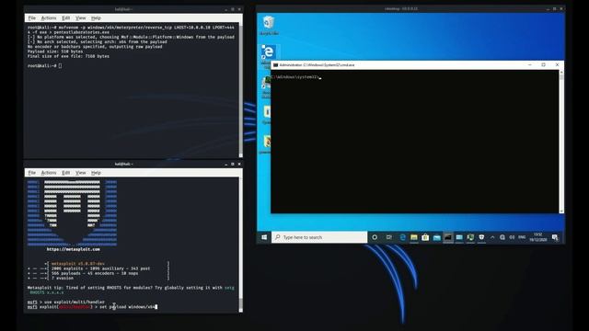This screenshot has height=331, width=589.
Task: Open View menu in bottom Metasploit terminal
Action: pos(80,173)
